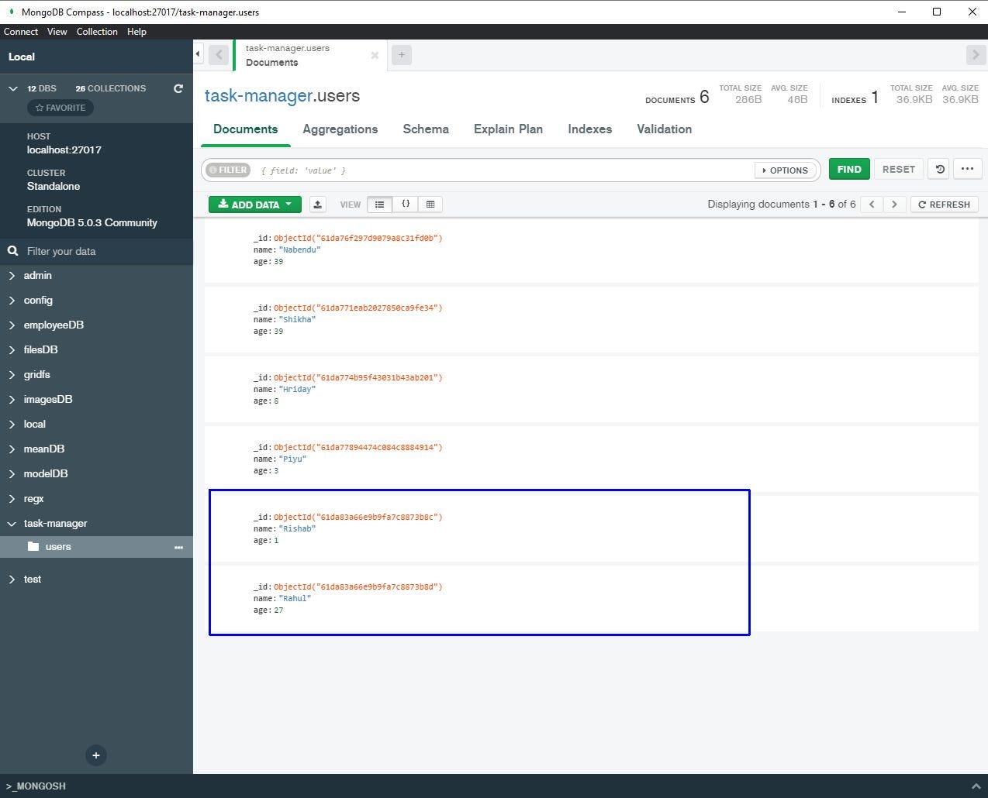
Task: Switch to table view
Action: [430, 205]
